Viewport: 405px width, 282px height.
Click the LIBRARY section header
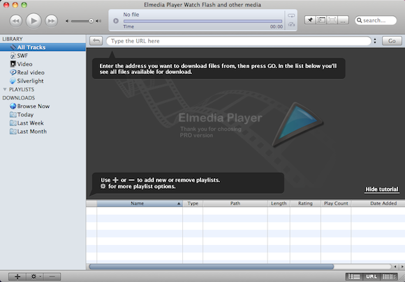pyautogui.click(x=13, y=39)
